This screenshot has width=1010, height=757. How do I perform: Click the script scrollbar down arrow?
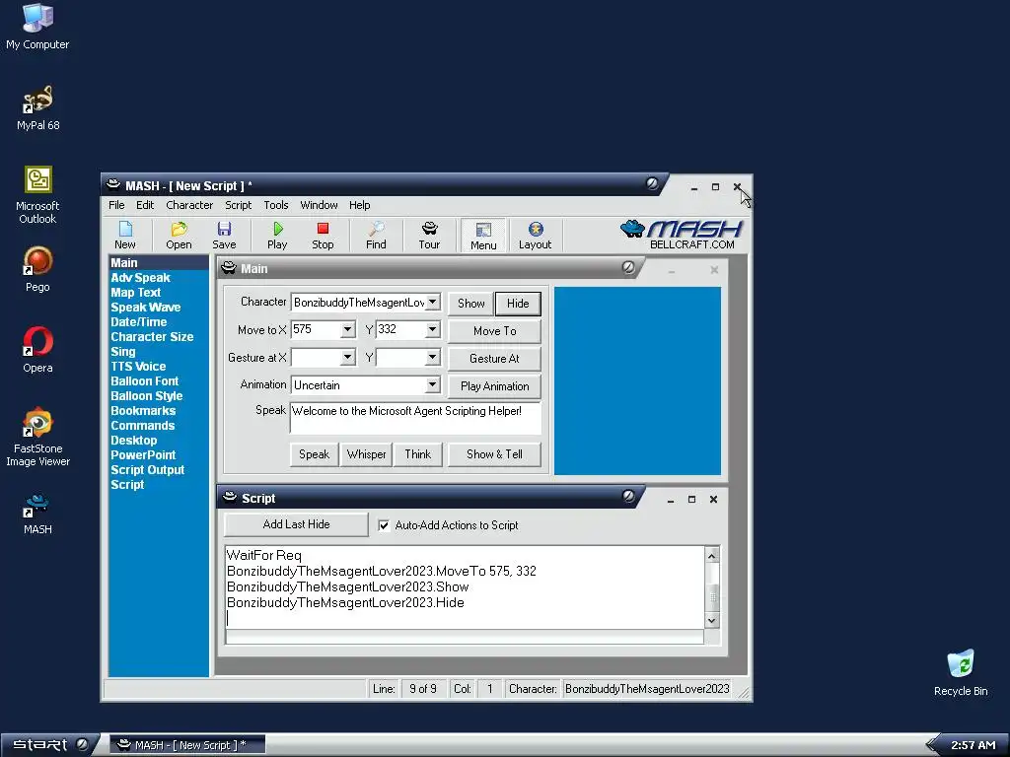pos(712,621)
